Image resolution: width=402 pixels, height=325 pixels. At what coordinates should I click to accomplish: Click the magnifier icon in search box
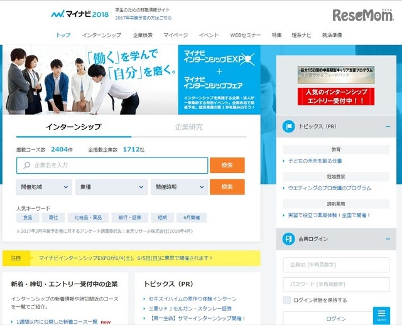pyautogui.click(x=26, y=165)
